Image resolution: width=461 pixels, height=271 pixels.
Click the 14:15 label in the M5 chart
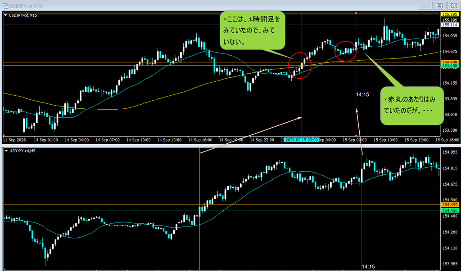click(x=368, y=267)
